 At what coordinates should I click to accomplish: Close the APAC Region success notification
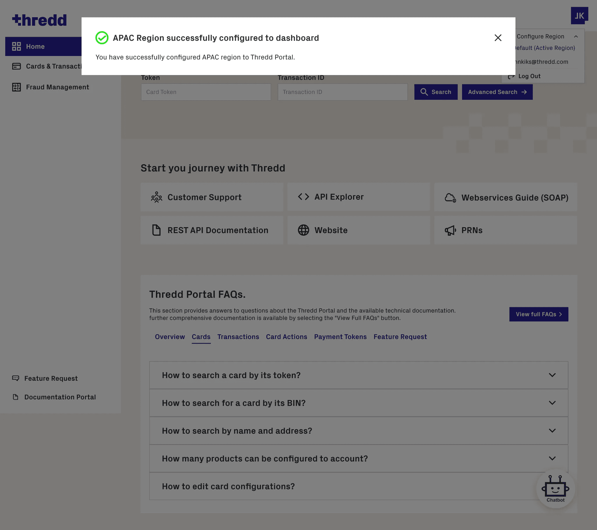(x=498, y=37)
